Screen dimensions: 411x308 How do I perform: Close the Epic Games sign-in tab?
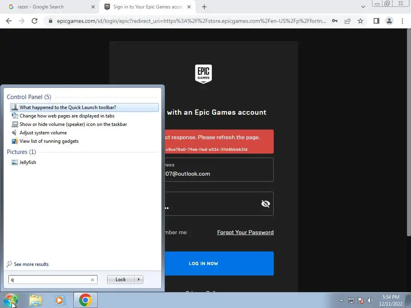[x=189, y=7]
